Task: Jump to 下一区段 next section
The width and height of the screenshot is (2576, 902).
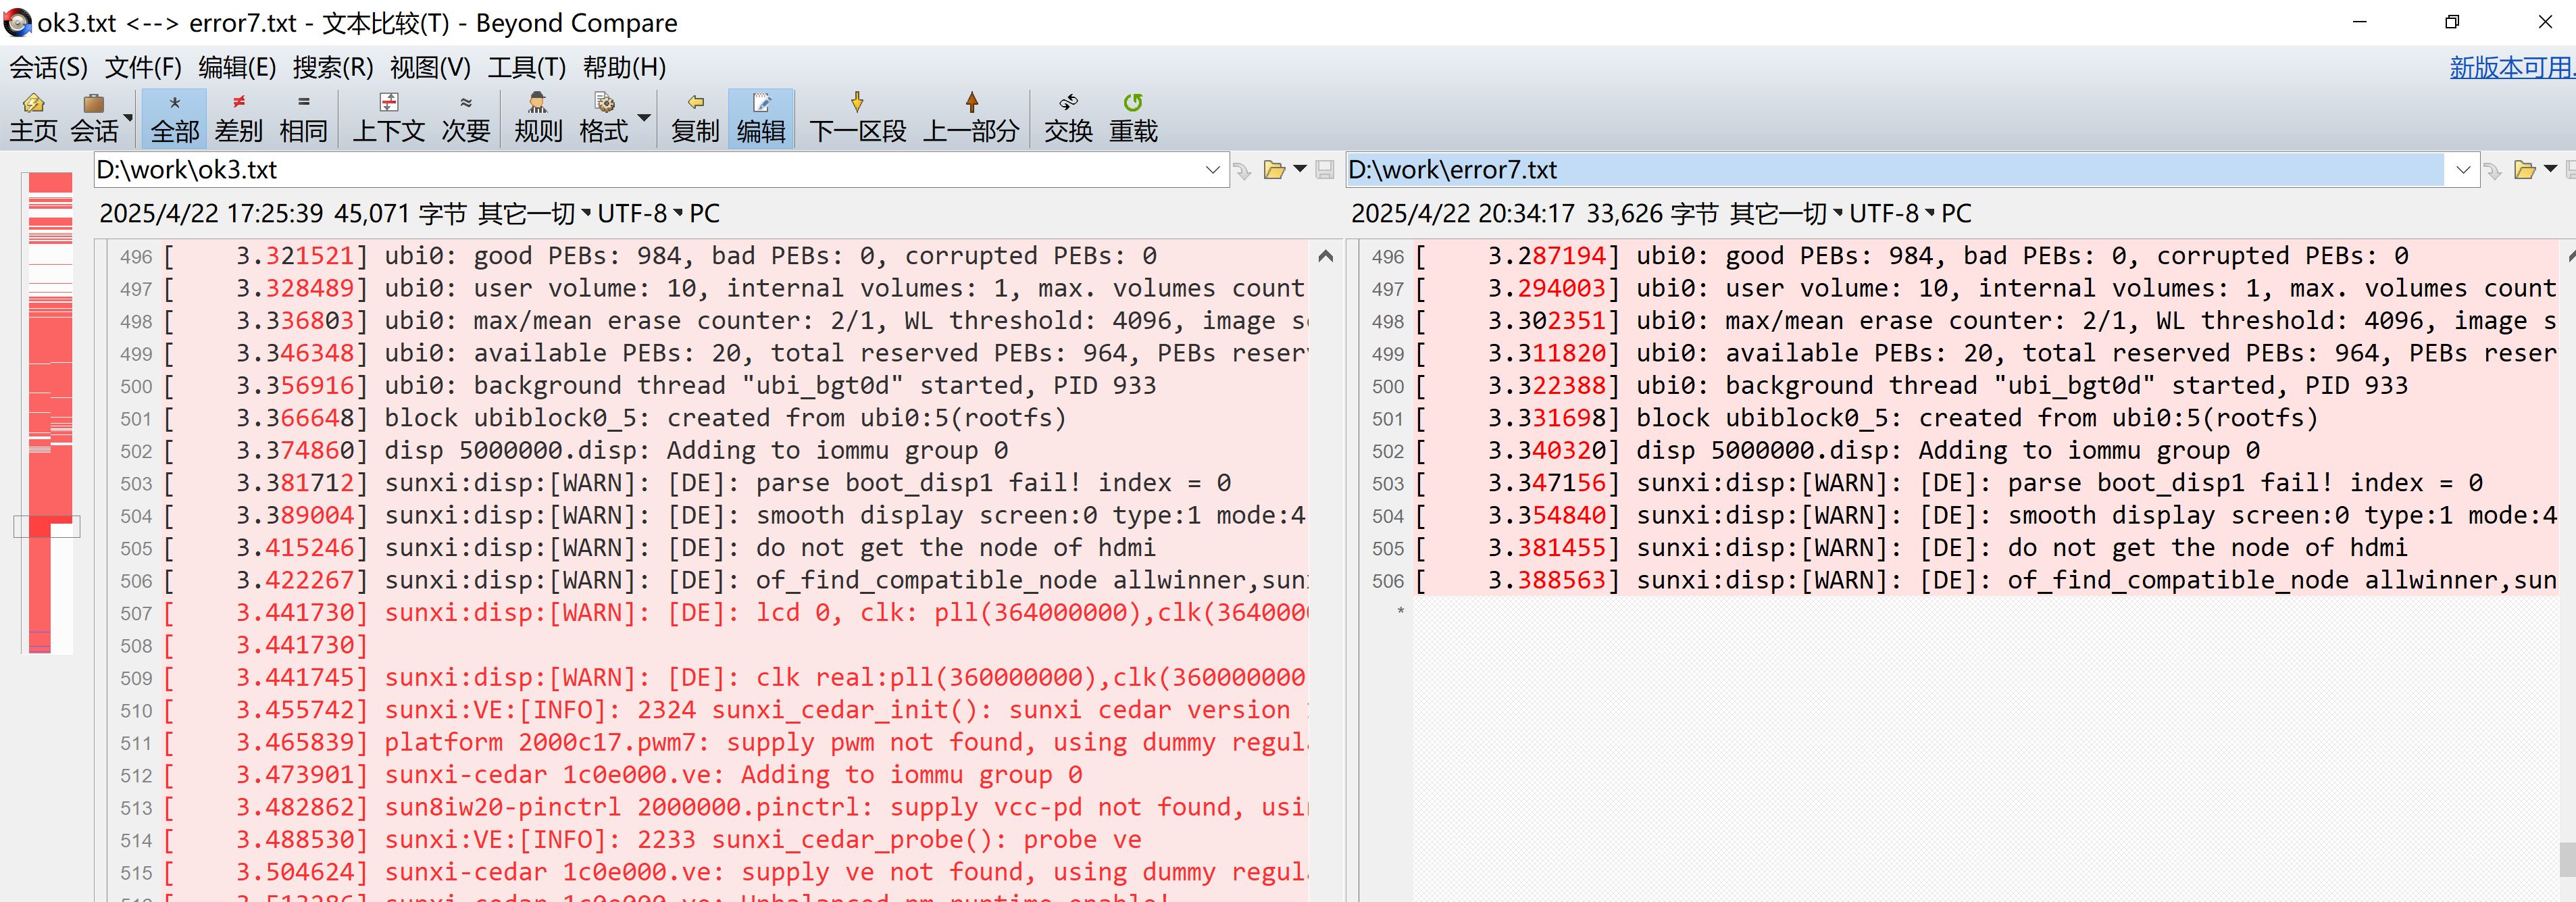Action: point(857,118)
